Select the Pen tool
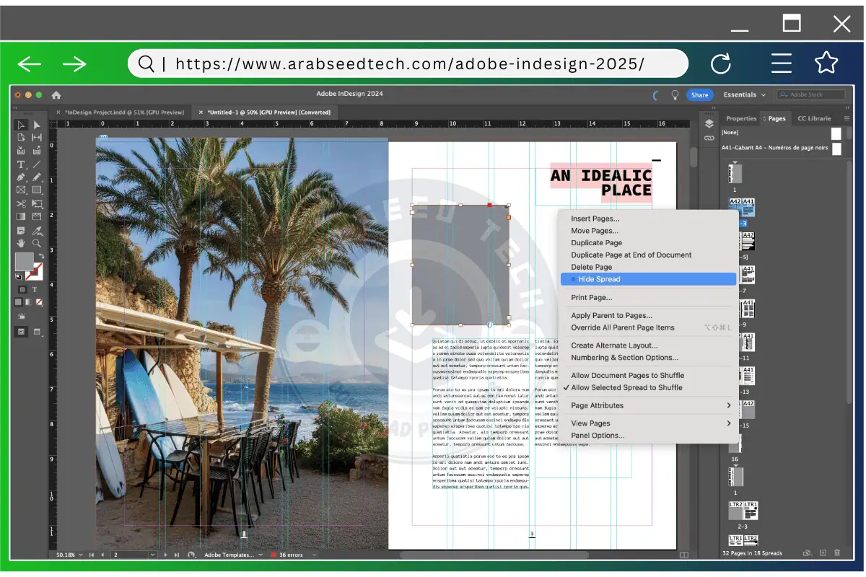The height and width of the screenshot is (577, 866). click(21, 177)
